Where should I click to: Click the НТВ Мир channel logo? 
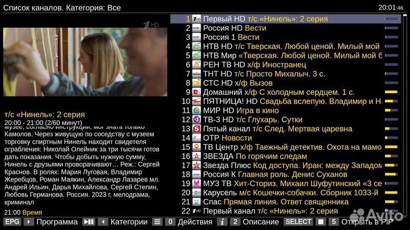196,55
